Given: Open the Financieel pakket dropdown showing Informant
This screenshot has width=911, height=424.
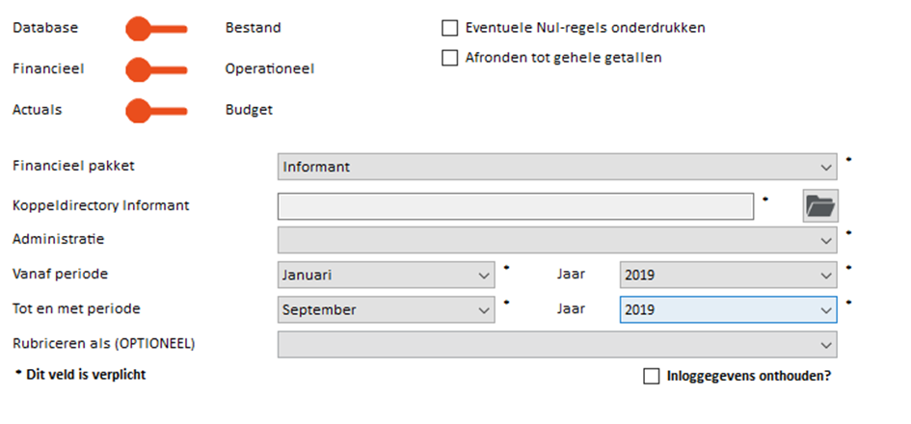Looking at the screenshot, I should (x=557, y=167).
